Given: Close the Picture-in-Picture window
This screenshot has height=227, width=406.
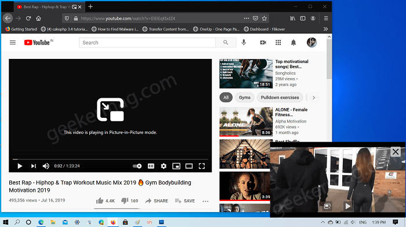Looking at the screenshot, I should 396,152.
